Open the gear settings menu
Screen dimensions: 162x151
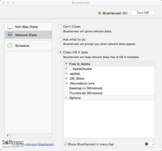click(146, 144)
